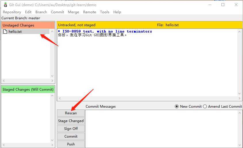243x148 pixels.
Task: Click the right arrow of the Unstaged Changes horizontal scrollbar
Action: click(x=52, y=81)
